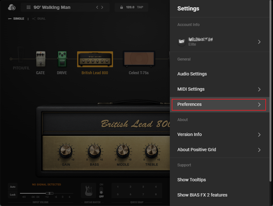Click the Settings panel scrollbar

pos(270,90)
